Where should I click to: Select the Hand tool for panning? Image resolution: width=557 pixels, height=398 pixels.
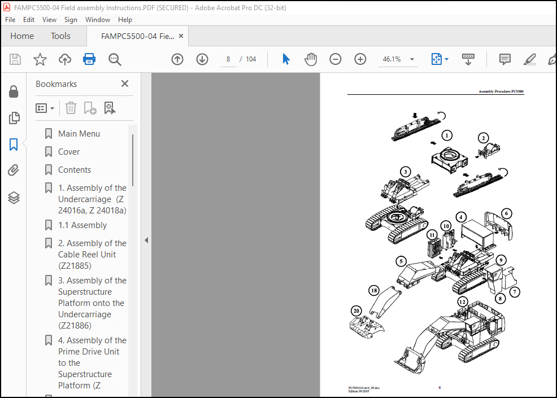(311, 59)
